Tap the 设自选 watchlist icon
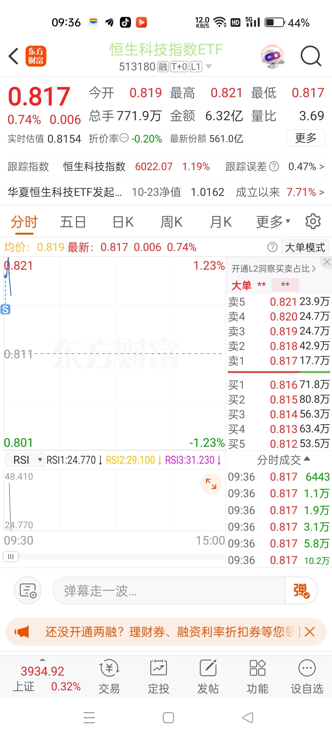The width and height of the screenshot is (332, 738). click(307, 676)
